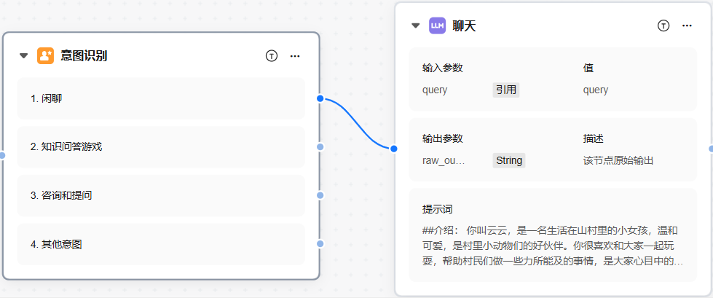Click the output port beside 知识问答游戏
713x298 pixels.
coord(320,146)
